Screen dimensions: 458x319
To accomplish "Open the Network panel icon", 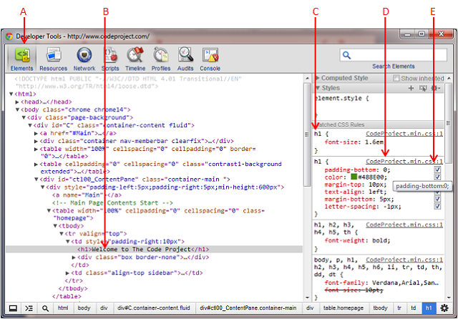I will [84, 59].
